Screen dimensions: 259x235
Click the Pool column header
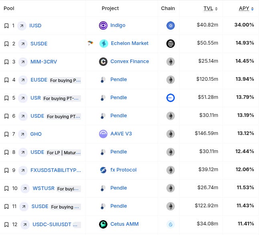[9, 8]
